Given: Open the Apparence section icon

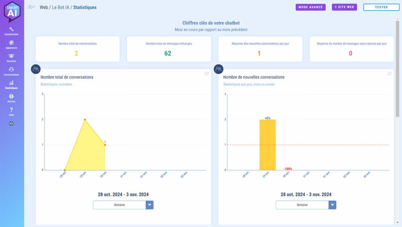Looking at the screenshot, I should [11, 44].
